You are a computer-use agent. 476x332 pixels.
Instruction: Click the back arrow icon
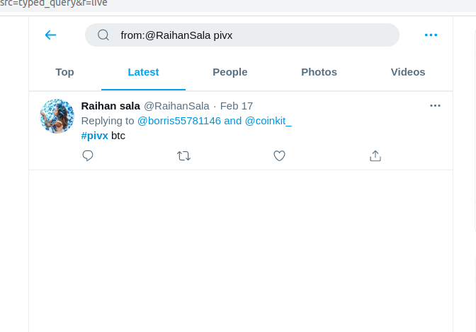[50, 35]
